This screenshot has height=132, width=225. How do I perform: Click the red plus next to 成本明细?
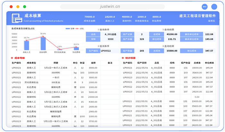point(12,58)
